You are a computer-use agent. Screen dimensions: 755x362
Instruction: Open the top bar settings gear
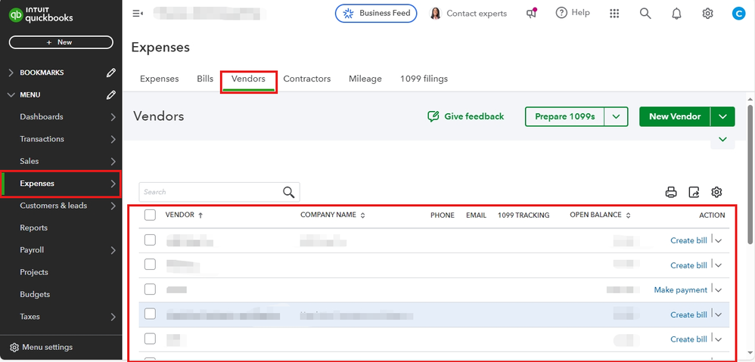pyautogui.click(x=707, y=13)
